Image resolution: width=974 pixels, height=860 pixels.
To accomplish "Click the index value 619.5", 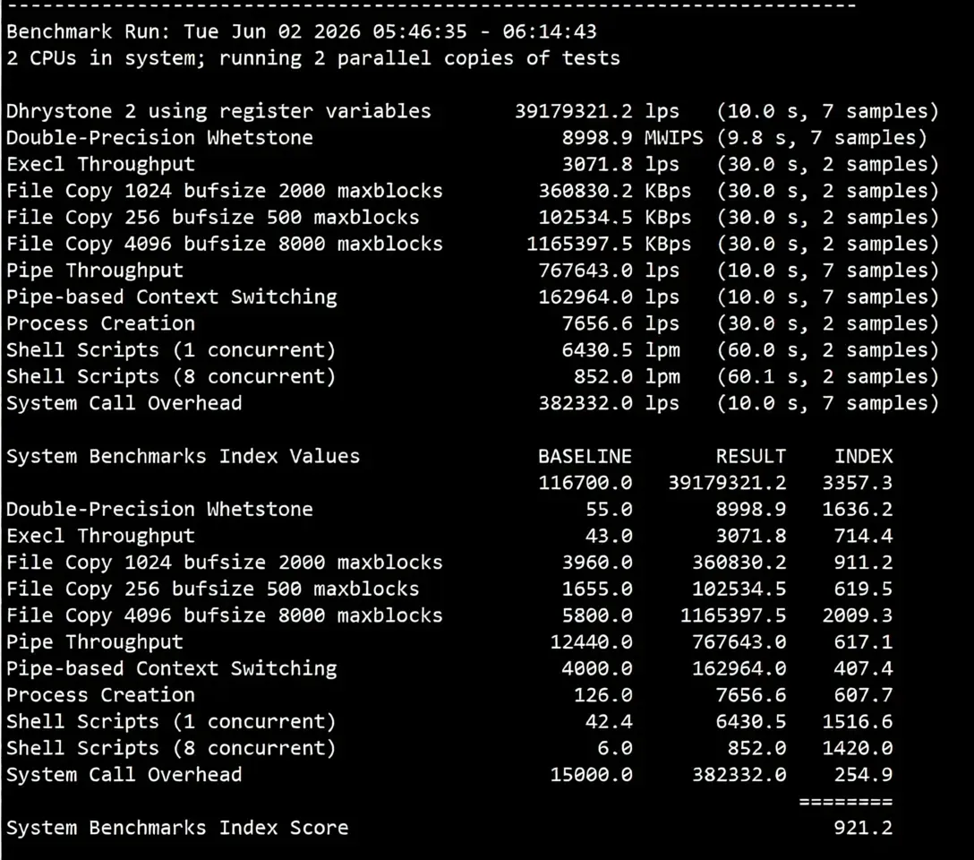I will click(863, 589).
